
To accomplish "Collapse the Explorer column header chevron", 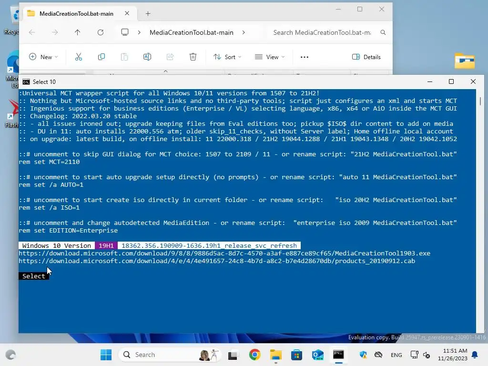I will 165,71.
